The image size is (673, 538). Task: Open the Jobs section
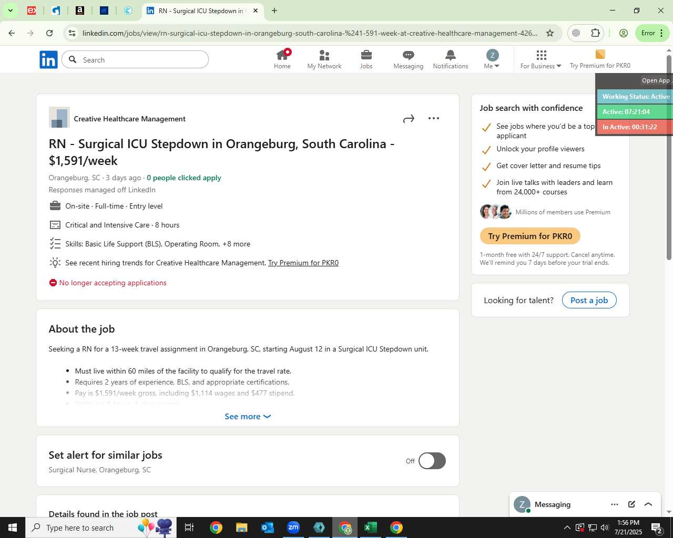[366, 59]
